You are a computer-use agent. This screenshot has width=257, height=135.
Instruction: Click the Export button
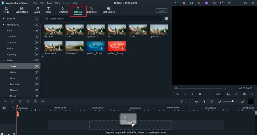(x=162, y=11)
